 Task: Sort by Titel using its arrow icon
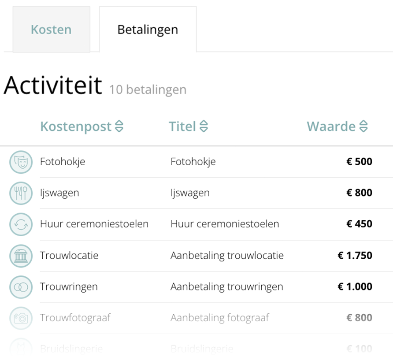[x=204, y=127]
